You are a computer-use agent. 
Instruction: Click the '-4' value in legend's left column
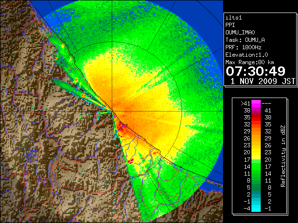tap(247, 209)
